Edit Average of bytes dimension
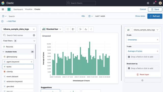 point(135,51)
